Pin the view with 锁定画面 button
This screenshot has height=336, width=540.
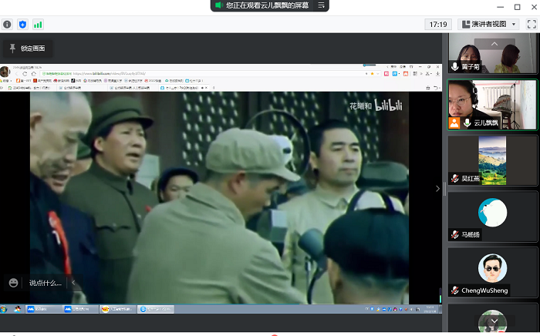[28, 49]
